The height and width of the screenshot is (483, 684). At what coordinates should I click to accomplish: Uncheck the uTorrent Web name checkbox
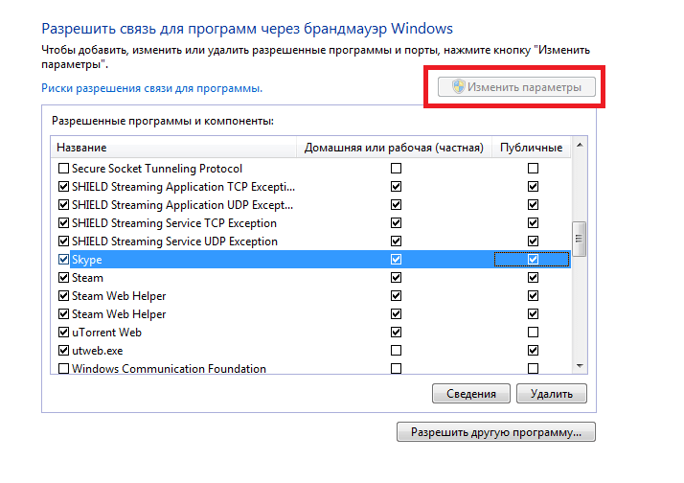63,332
